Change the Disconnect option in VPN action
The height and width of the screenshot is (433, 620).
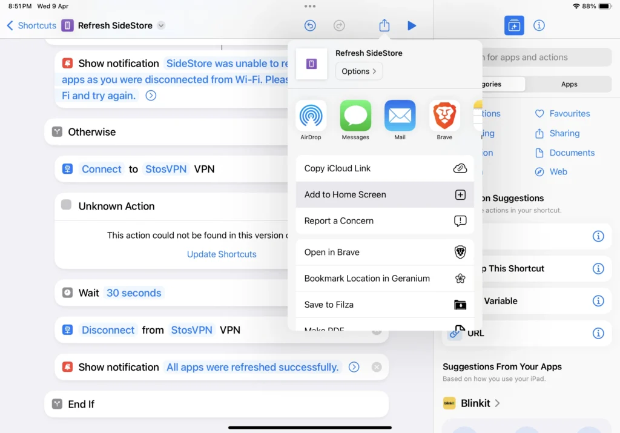pos(108,330)
